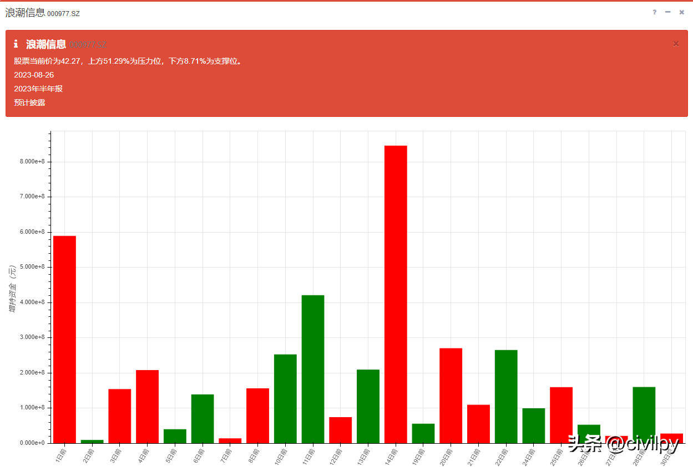This screenshot has width=693, height=467.
Task: Click the green bar for 10日前
Action: (x=285, y=399)
